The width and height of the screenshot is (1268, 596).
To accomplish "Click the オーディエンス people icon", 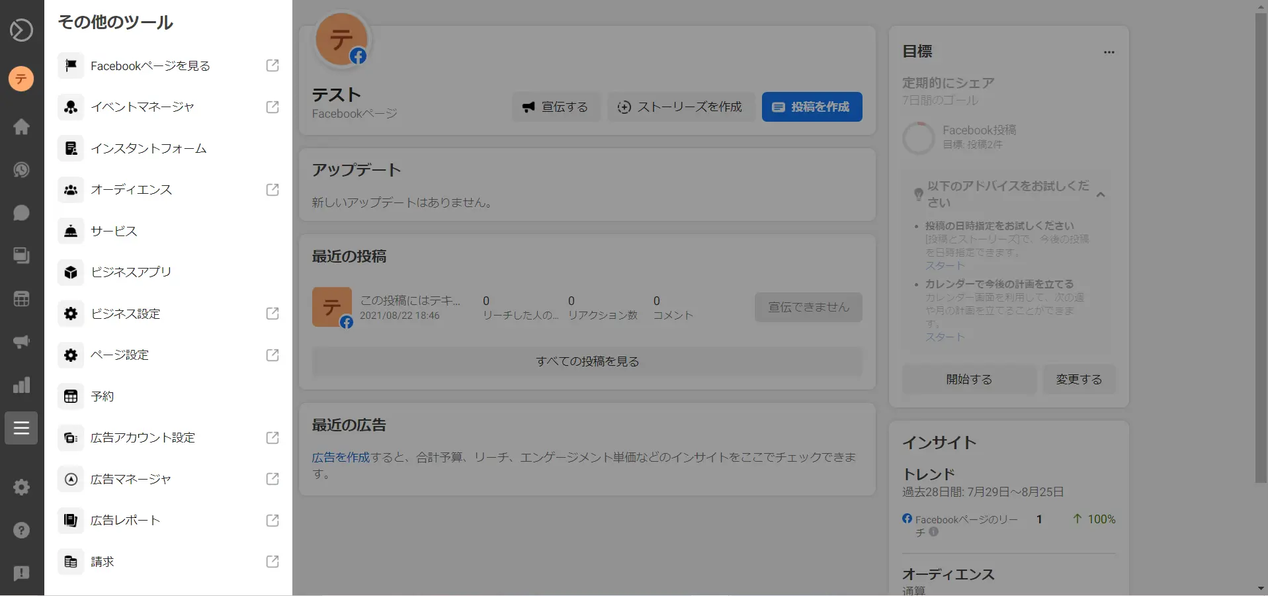I will tap(71, 190).
